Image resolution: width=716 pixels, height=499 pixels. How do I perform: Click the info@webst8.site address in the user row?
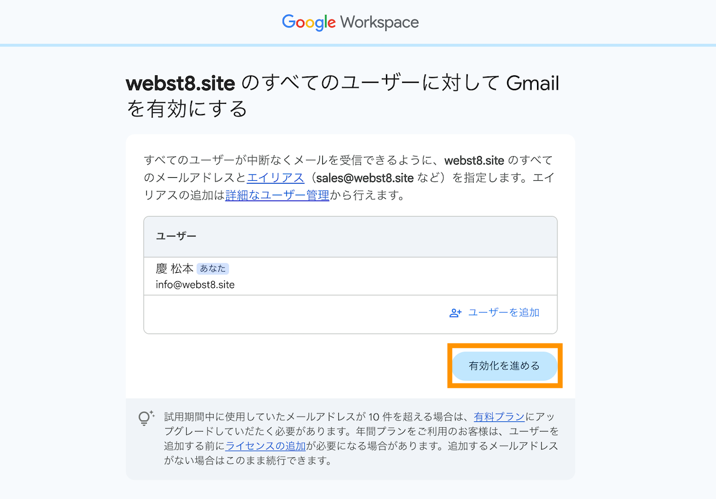(x=195, y=285)
